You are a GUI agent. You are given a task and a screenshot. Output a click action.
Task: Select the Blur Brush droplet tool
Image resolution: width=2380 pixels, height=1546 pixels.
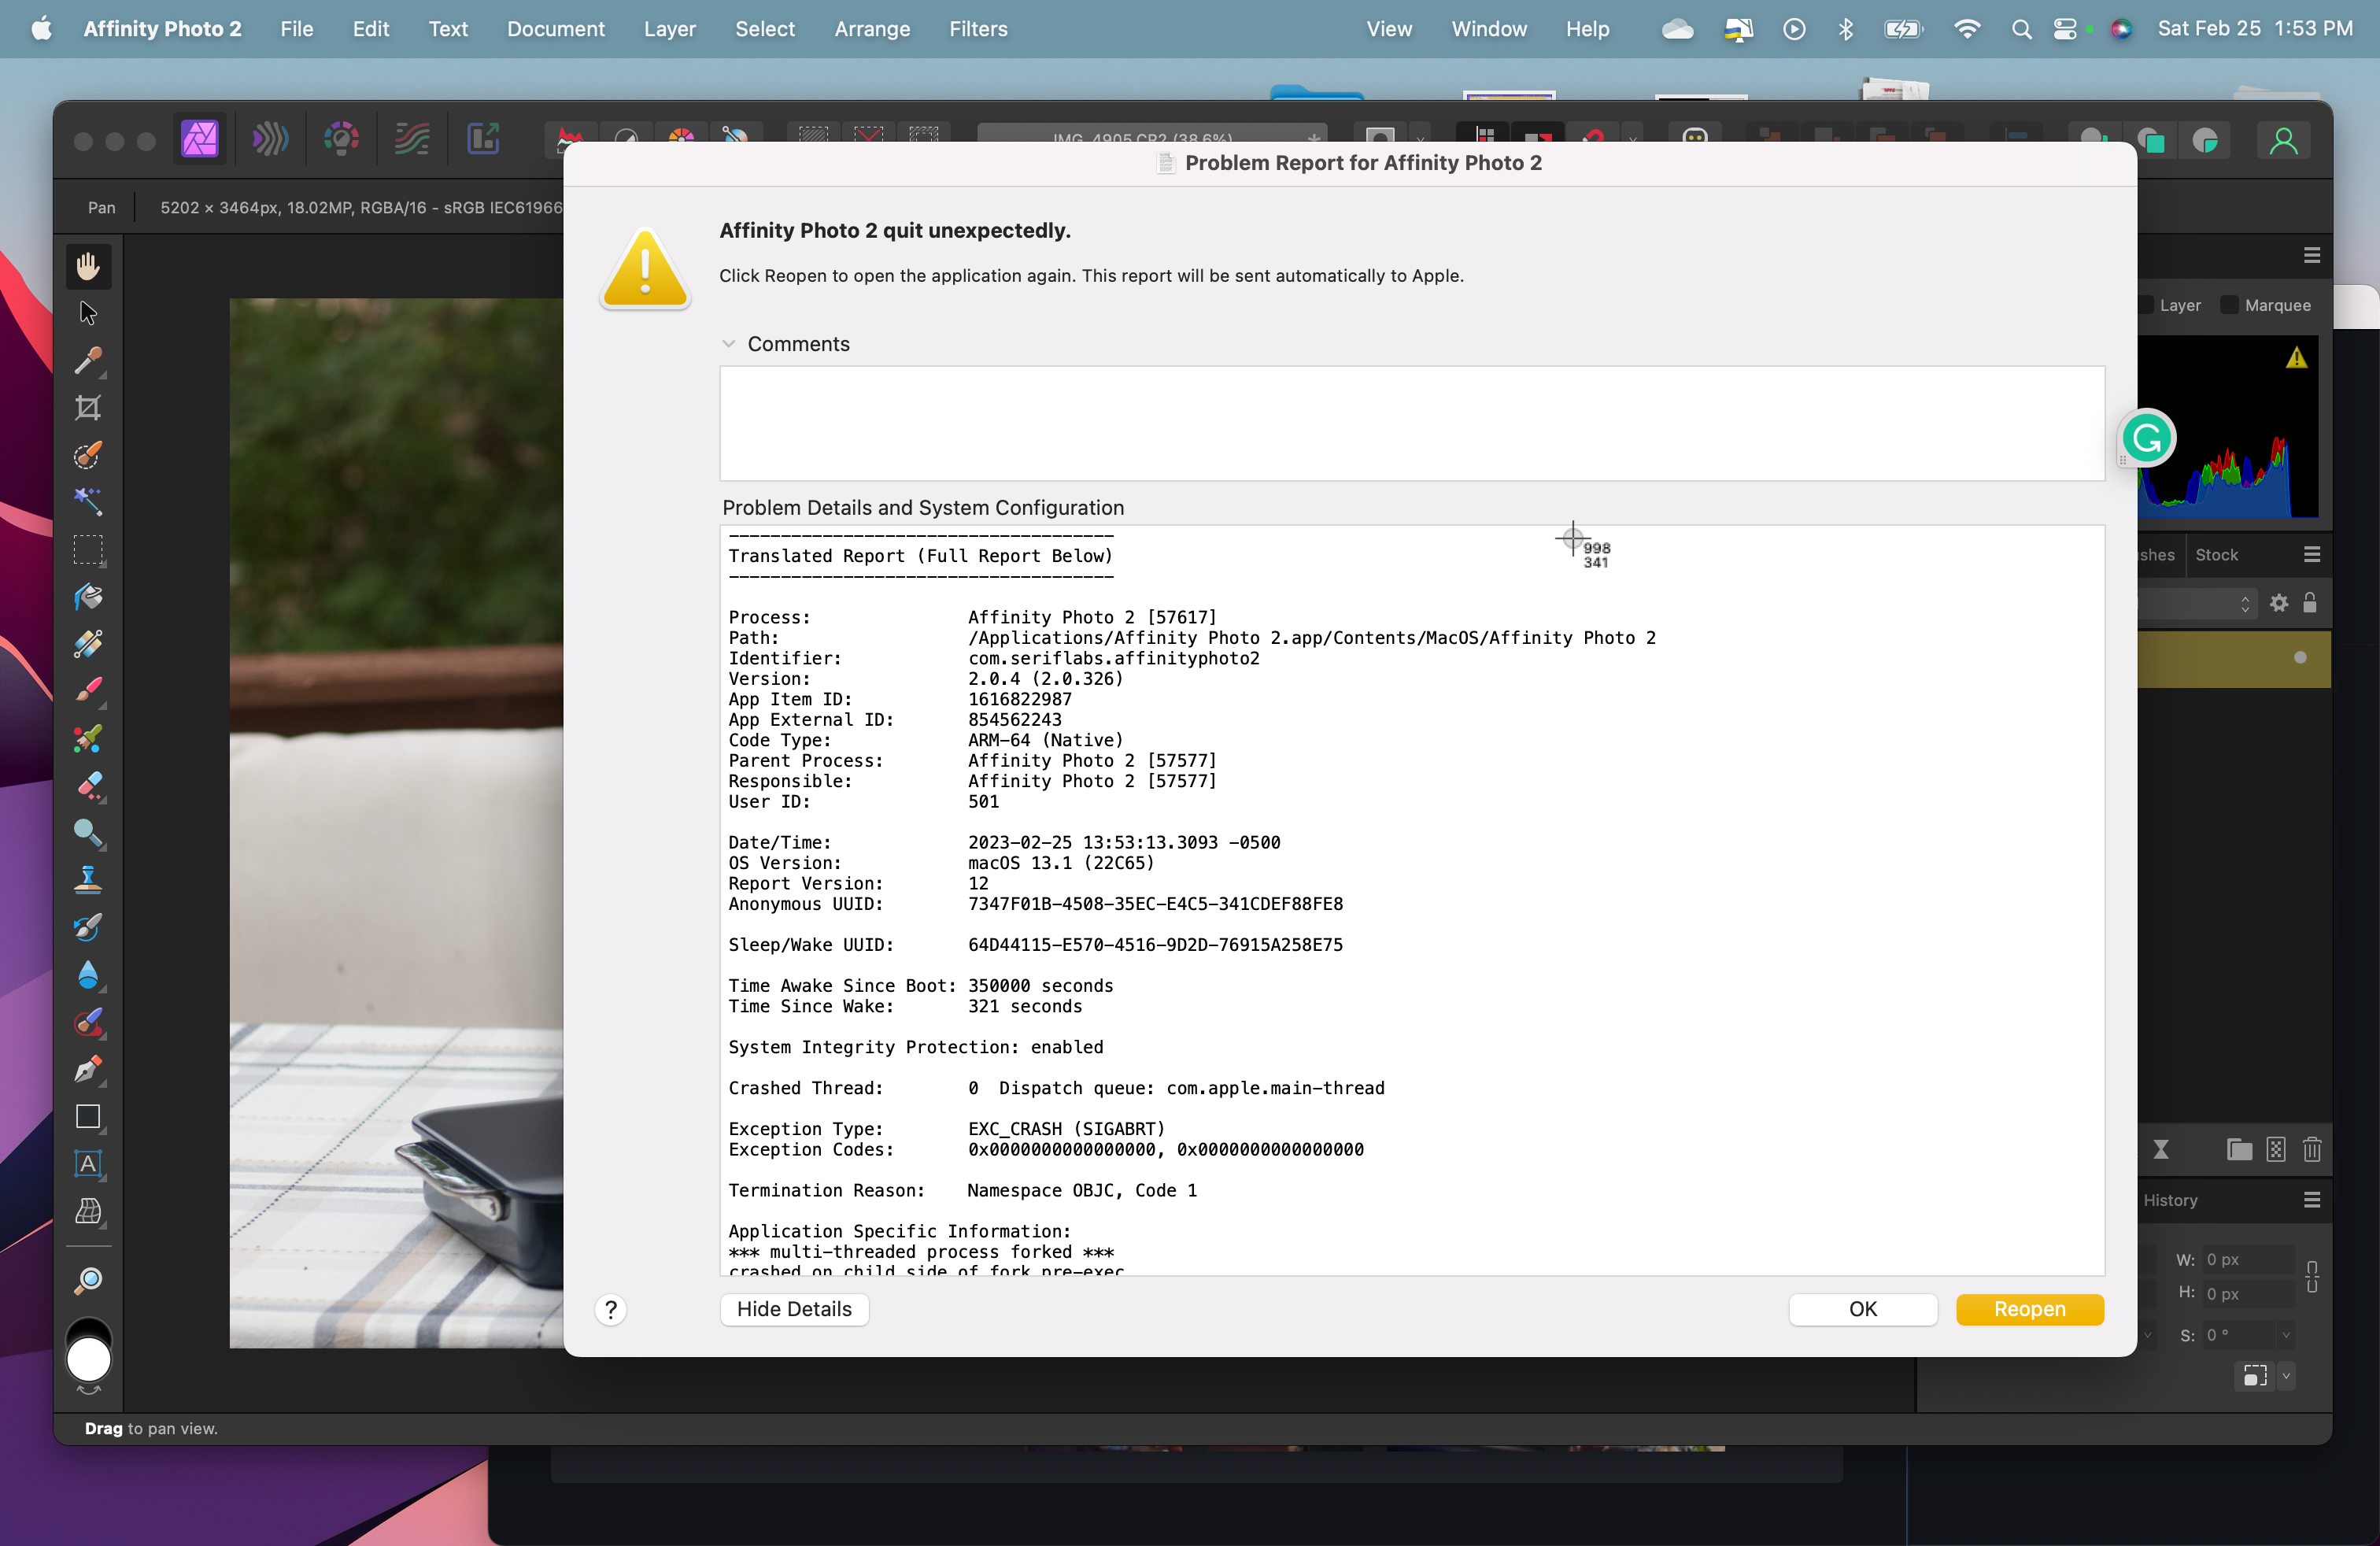point(88,975)
